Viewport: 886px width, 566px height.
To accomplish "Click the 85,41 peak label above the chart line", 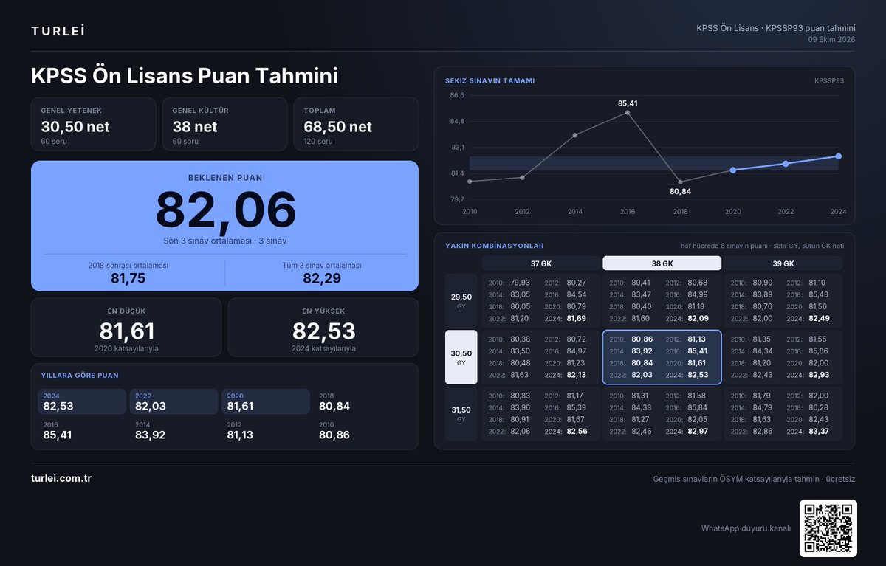I will (628, 103).
